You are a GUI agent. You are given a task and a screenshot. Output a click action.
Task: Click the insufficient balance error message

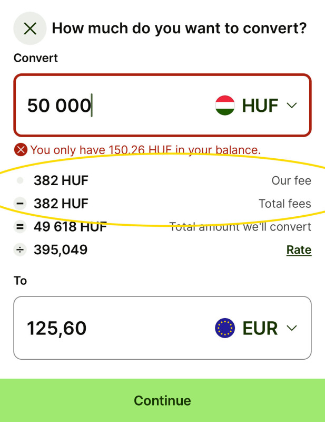(x=145, y=150)
